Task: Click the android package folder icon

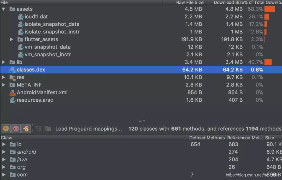Action: [13, 152]
